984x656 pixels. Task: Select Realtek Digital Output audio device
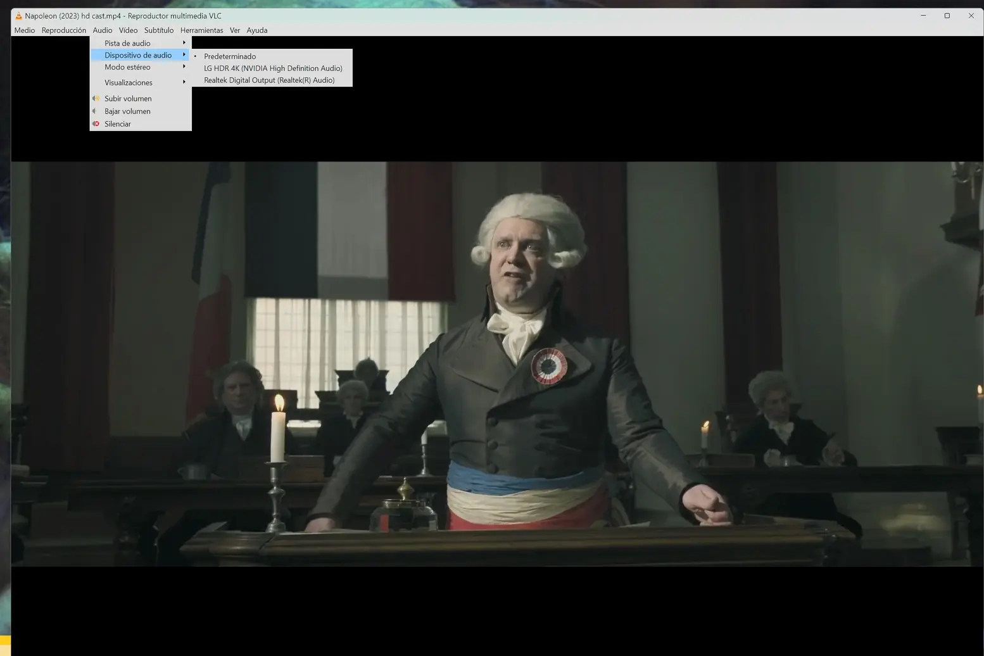click(x=272, y=80)
